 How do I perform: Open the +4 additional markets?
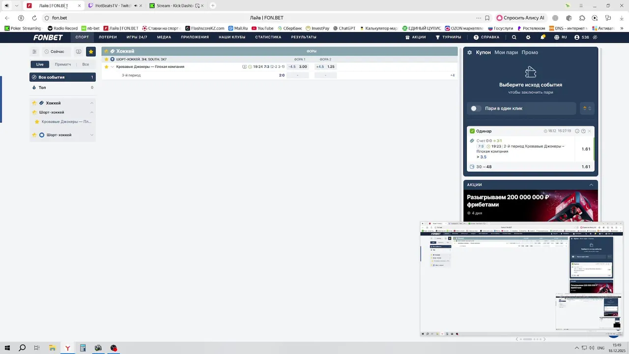coord(452,75)
